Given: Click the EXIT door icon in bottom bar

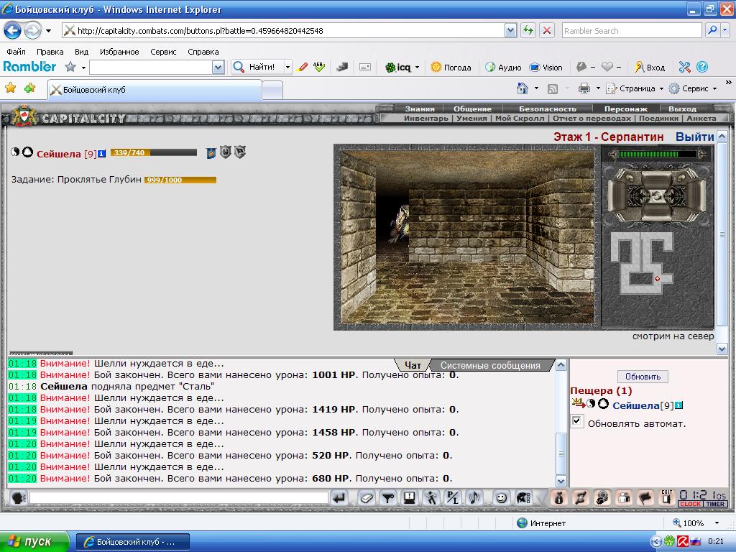Looking at the screenshot, I should pyautogui.click(x=666, y=497).
